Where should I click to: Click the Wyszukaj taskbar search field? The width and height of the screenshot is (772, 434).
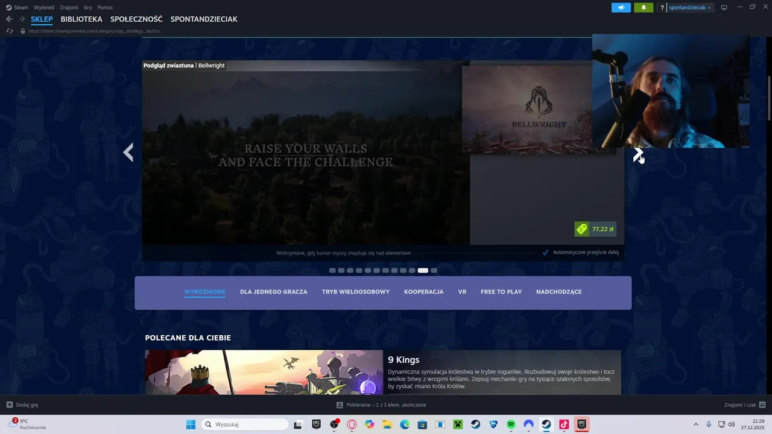[x=244, y=424]
